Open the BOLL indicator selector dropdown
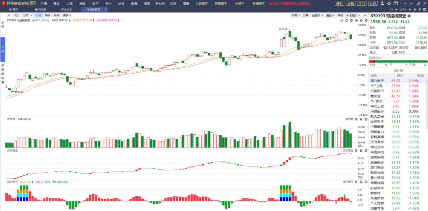 tap(33, 21)
